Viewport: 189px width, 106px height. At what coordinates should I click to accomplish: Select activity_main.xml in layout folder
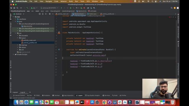pos(30,40)
